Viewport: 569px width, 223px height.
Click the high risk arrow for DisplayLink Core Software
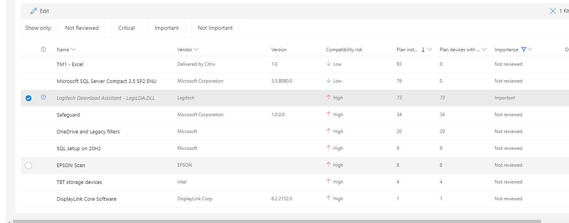pyautogui.click(x=329, y=198)
